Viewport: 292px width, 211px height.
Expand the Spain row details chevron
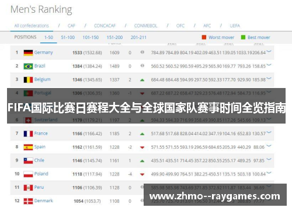(269, 146)
